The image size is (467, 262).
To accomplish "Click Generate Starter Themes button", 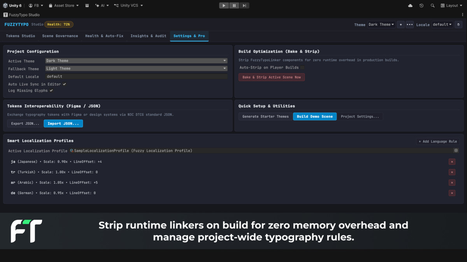I will point(265,116).
